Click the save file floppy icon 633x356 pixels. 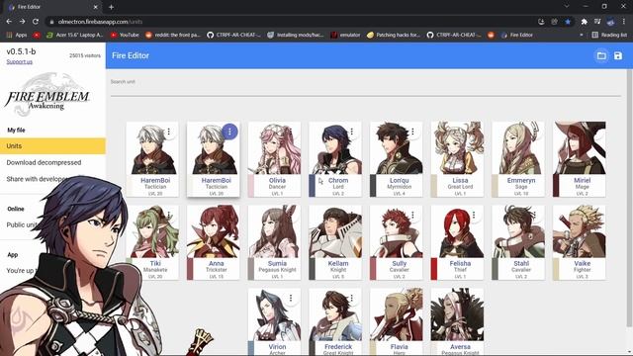[x=618, y=55]
